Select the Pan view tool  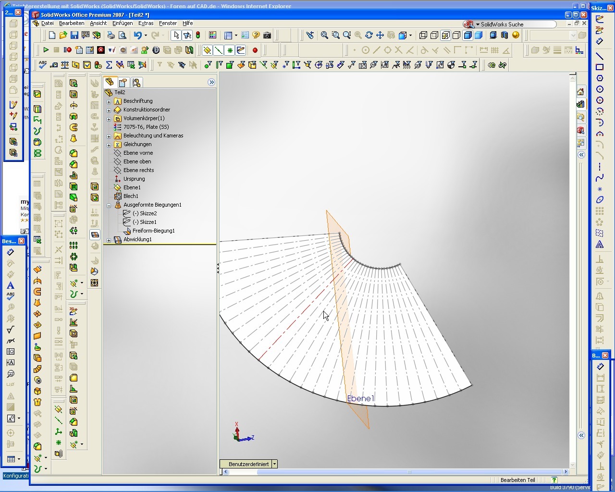coord(380,35)
